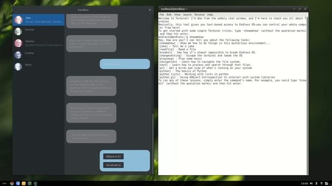Reply with 'Where is it?' button
Screen dimensions: 332x186
point(114,157)
